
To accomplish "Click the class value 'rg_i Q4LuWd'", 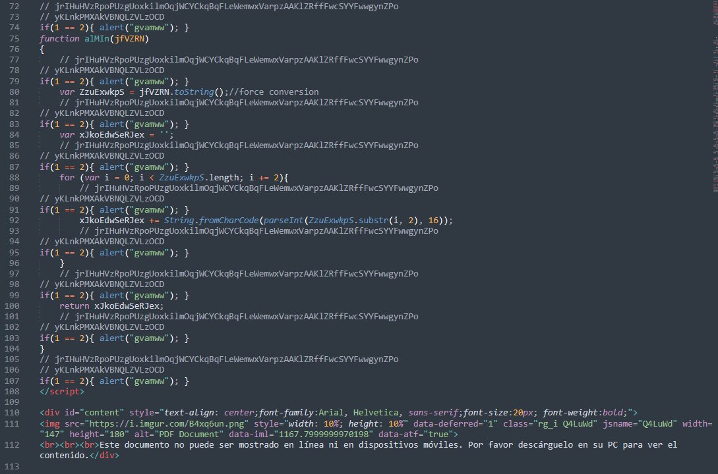I will point(565,424).
